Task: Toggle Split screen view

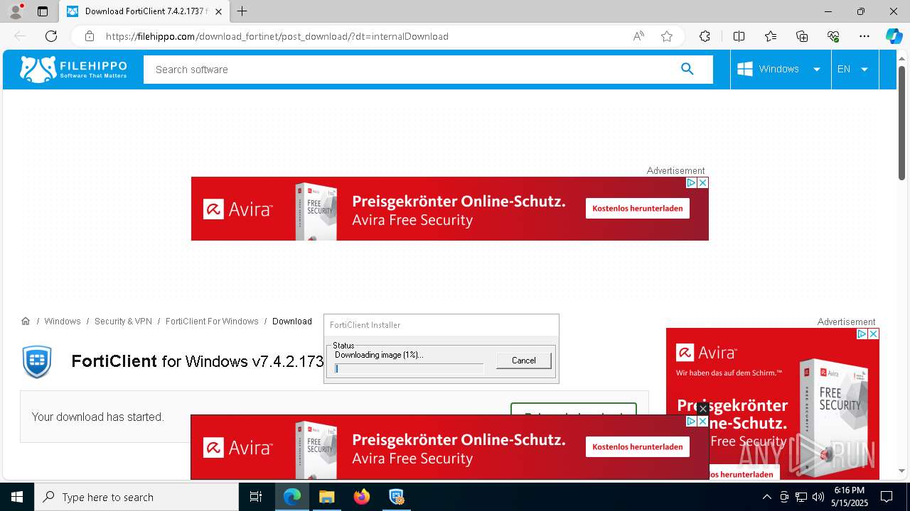Action: click(x=739, y=36)
